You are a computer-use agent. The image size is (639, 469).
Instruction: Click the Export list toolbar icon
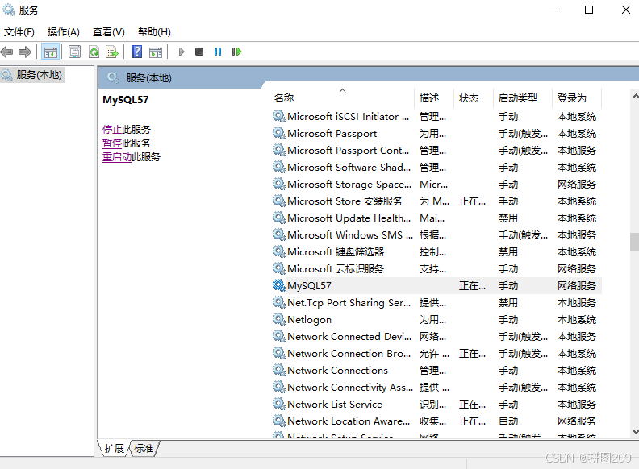(111, 52)
